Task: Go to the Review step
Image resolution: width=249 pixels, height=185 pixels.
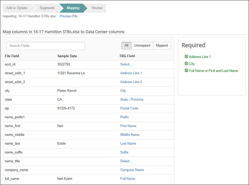Action: pyautogui.click(x=97, y=8)
